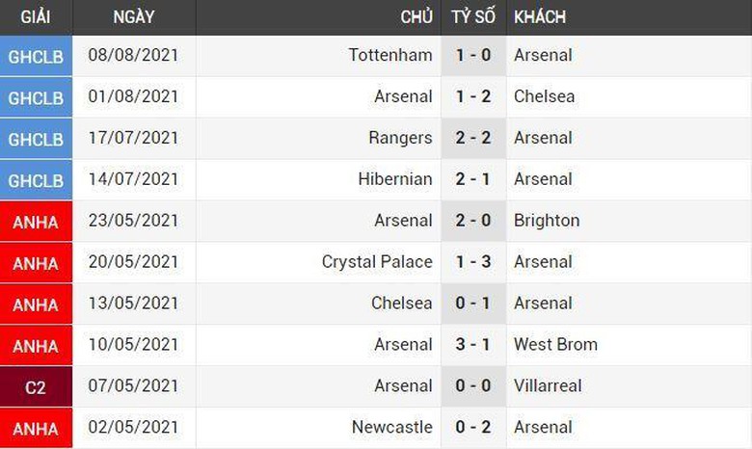This screenshot has width=752, height=449.
Task: Select the TỶ SỐ column header
Action: 473,17
